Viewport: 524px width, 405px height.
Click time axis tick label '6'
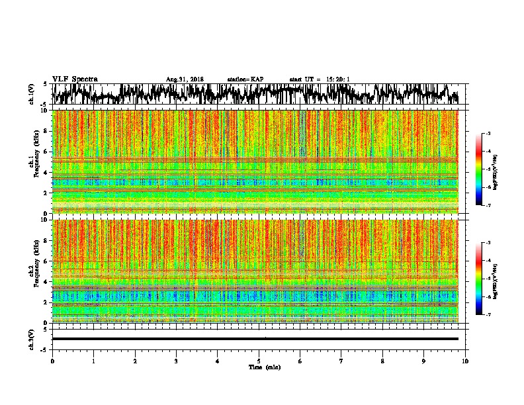[x=300, y=361]
